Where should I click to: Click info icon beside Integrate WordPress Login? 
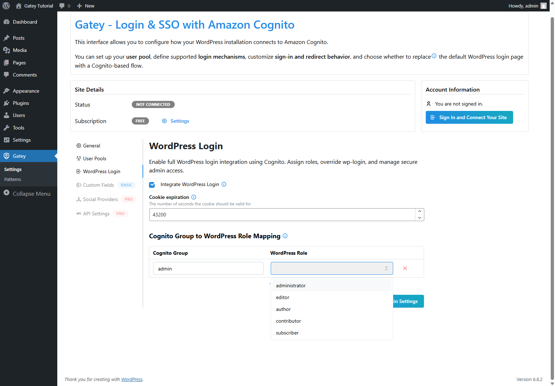point(224,184)
